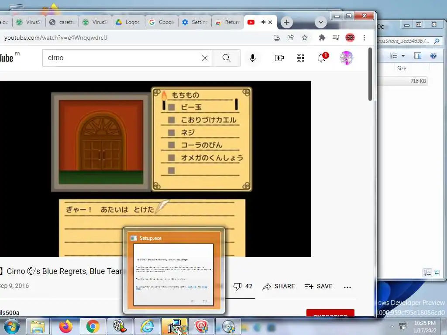Open the red shield @ taskbar icon
Viewport: 447px width, 335px height.
pos(201,326)
